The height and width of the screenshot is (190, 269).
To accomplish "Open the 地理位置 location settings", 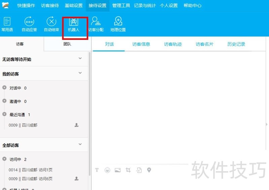I will tap(118, 24).
